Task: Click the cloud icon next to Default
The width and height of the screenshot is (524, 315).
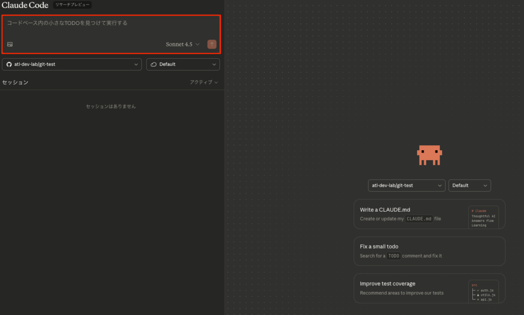Action: 154,64
